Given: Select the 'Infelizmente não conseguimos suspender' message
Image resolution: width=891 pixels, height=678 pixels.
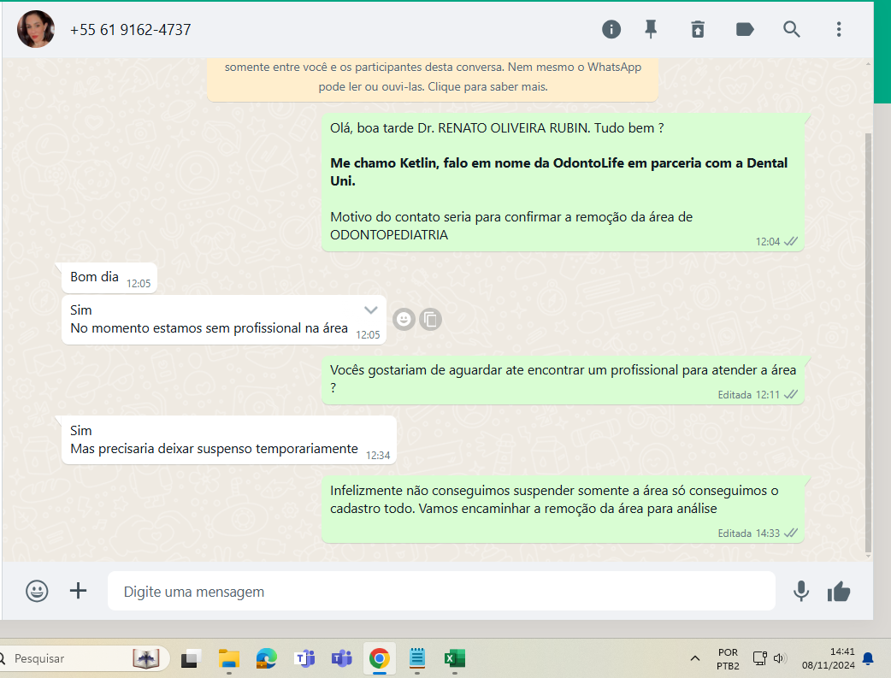Looking at the screenshot, I should coord(563,510).
